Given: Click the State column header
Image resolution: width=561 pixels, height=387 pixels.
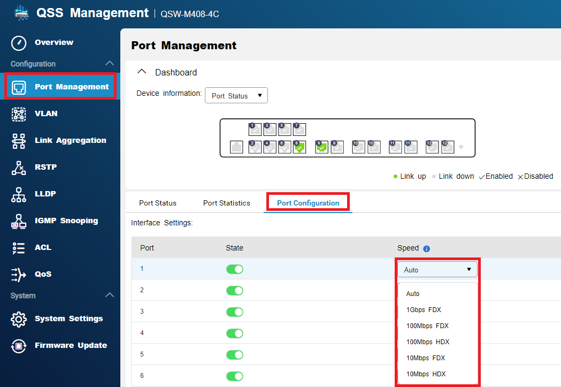Looking at the screenshot, I should point(234,248).
